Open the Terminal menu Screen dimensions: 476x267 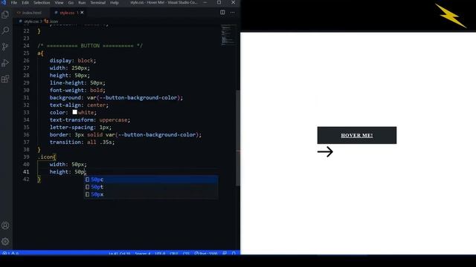click(x=97, y=2)
